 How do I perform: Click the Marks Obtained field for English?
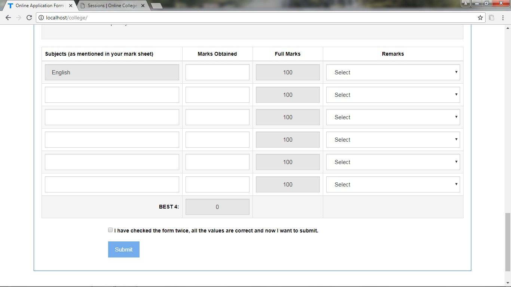pyautogui.click(x=217, y=72)
